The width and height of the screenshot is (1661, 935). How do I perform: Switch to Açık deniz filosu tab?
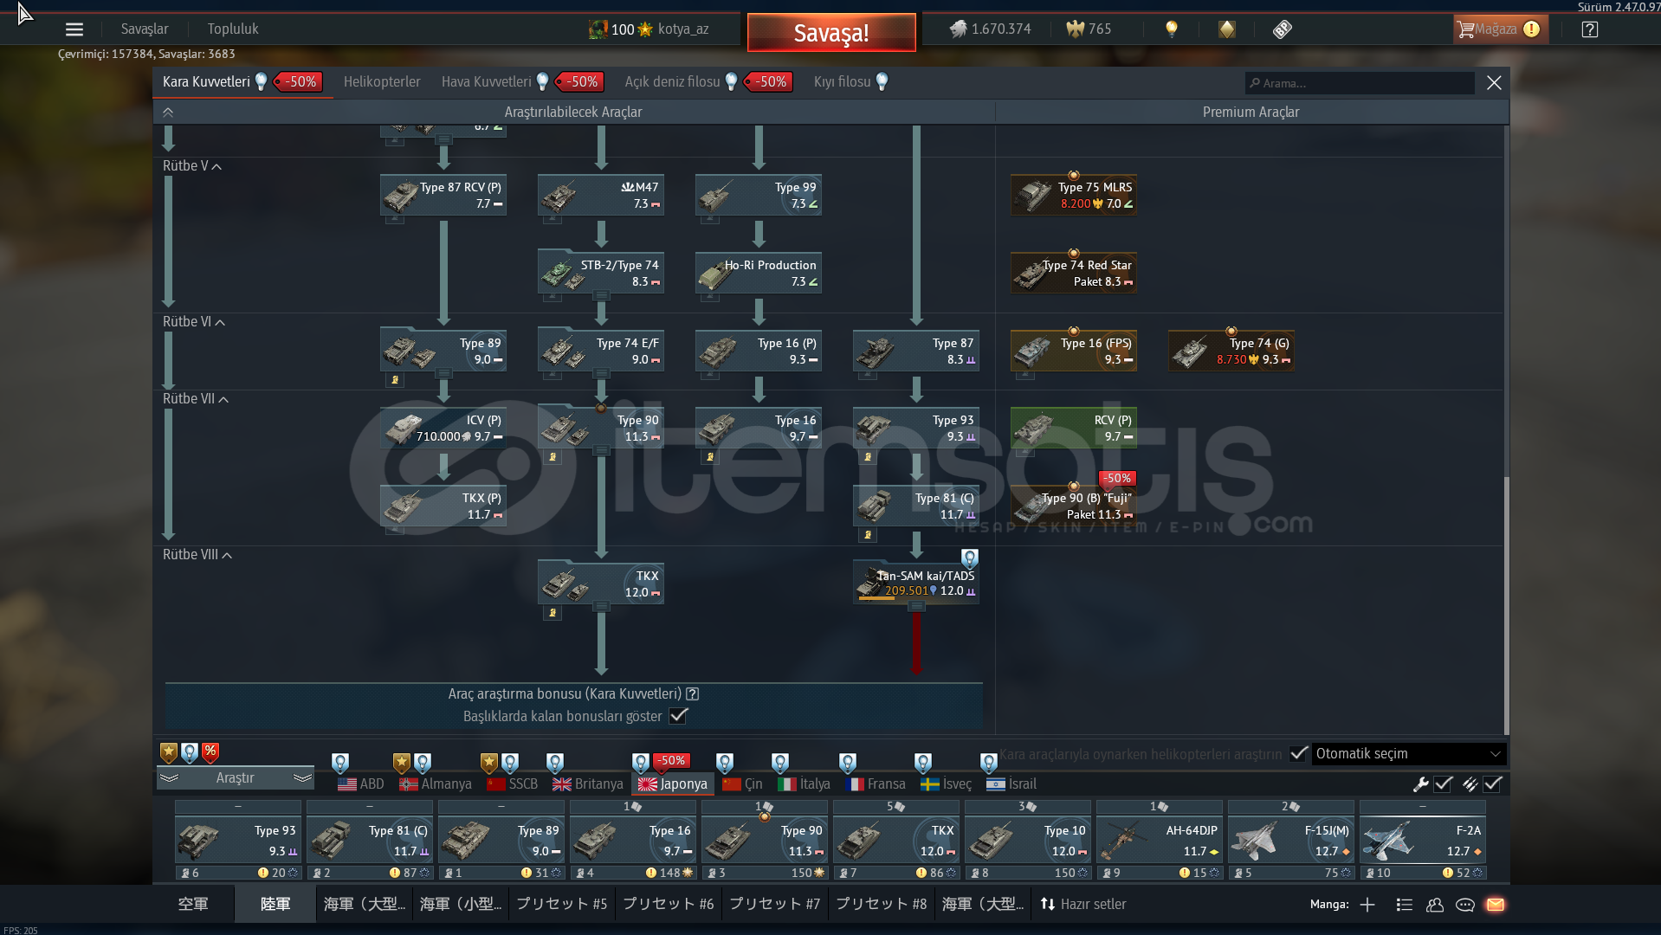click(673, 82)
